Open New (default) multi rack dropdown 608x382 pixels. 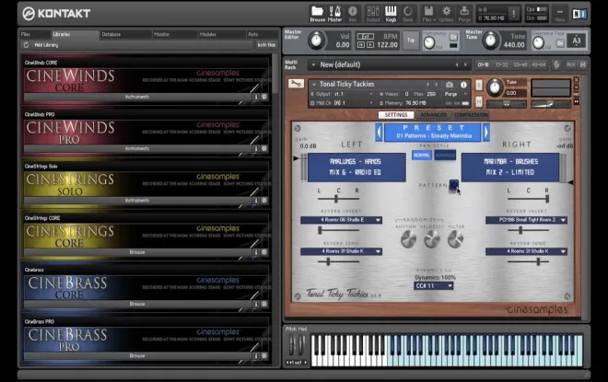point(313,64)
